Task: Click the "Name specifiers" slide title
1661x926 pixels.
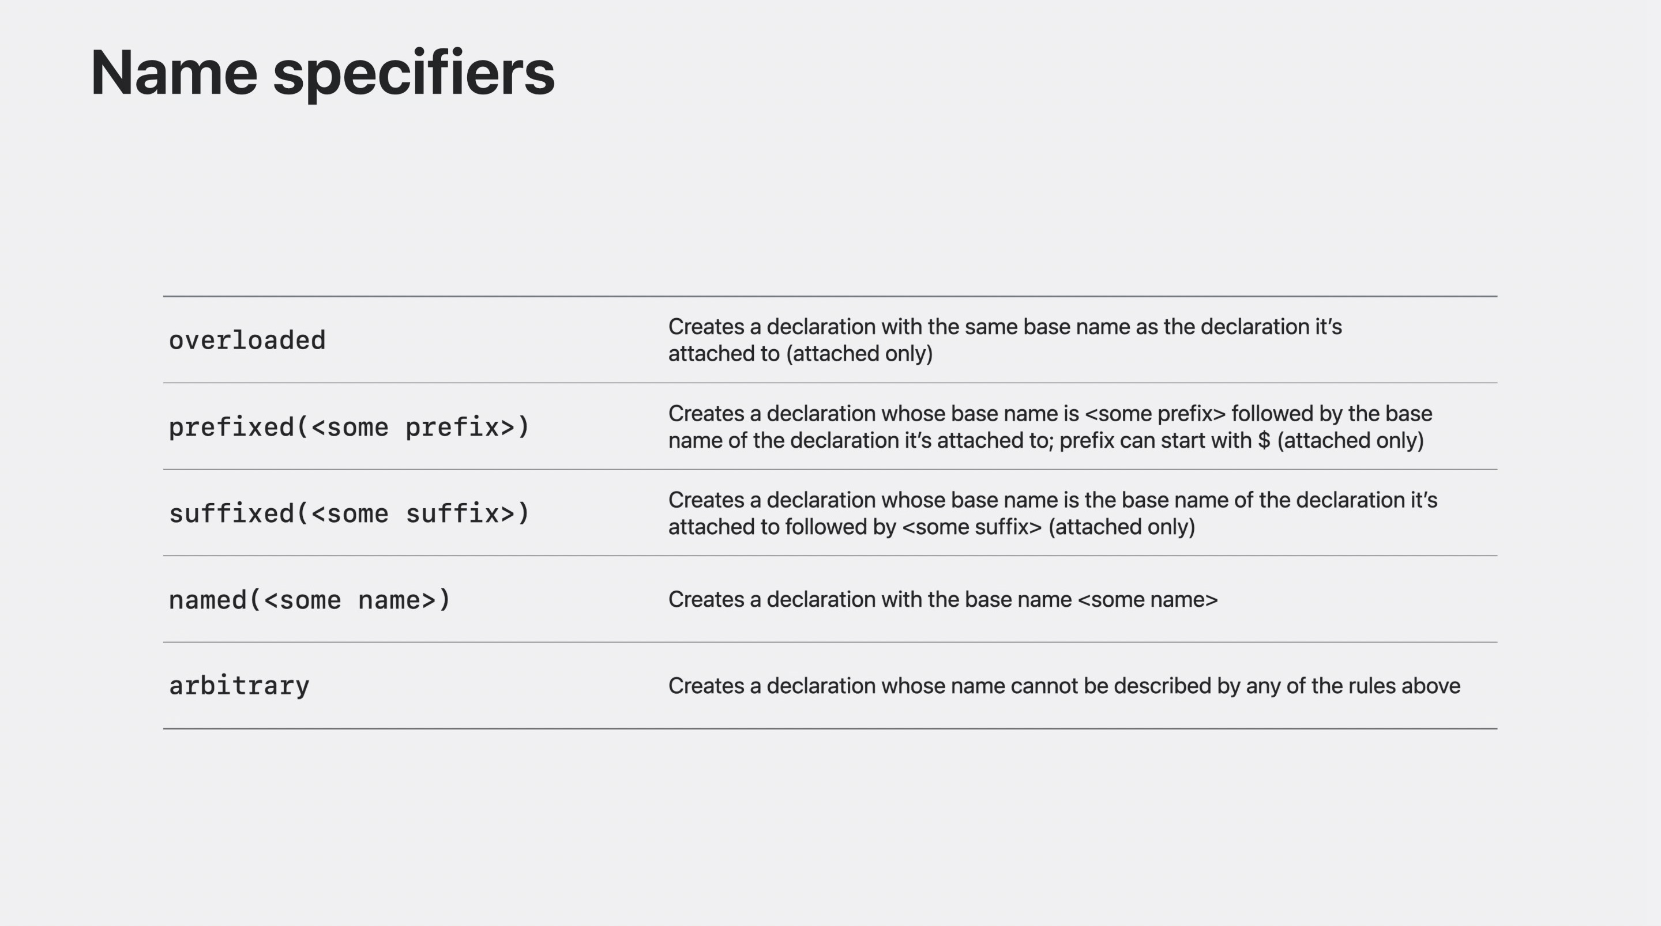Action: pyautogui.click(x=322, y=73)
